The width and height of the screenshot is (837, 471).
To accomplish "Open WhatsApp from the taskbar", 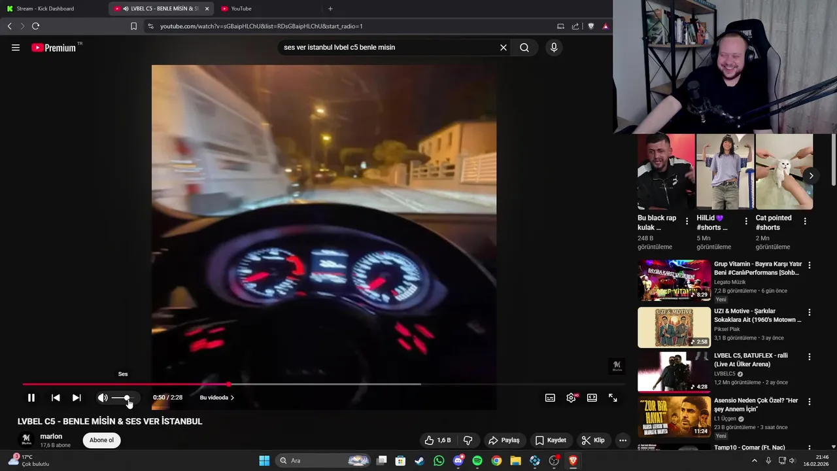I will pos(439,461).
